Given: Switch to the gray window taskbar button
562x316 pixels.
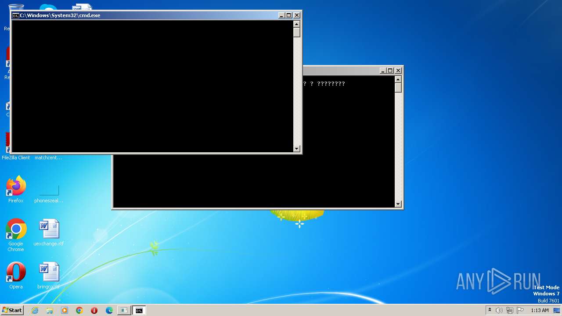Looking at the screenshot, I should pos(124,310).
